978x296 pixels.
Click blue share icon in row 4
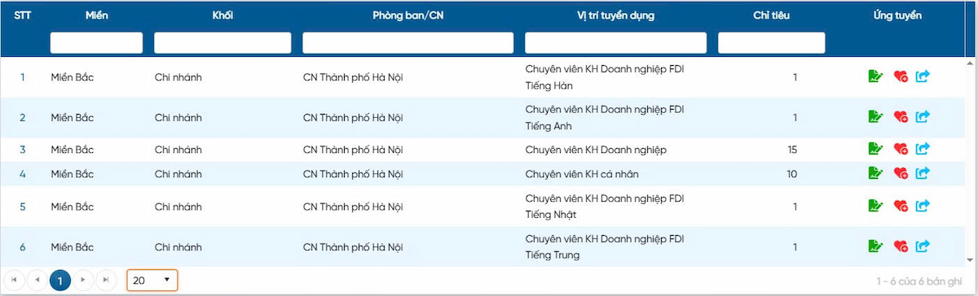(923, 173)
